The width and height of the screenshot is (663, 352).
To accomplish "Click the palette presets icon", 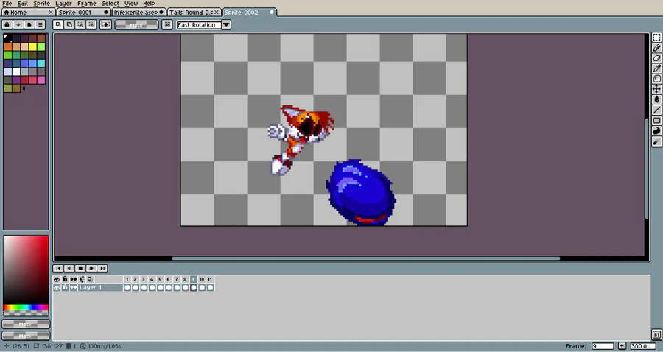I will pos(29,24).
